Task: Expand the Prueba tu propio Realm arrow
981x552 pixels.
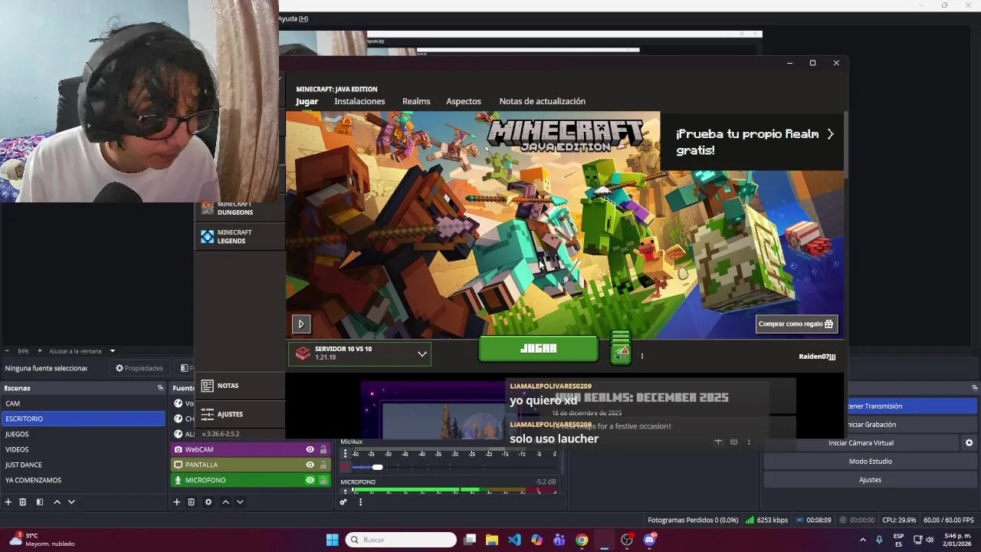Action: point(830,134)
